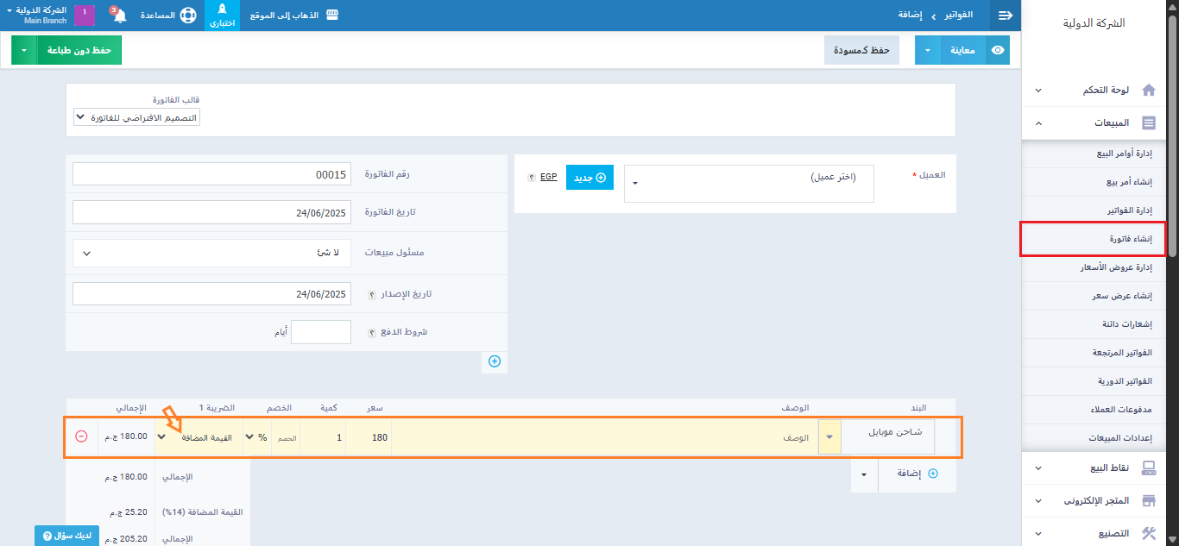This screenshot has width=1179, height=546.
Task: Click the حفظ دون طباعة button
Action: pyautogui.click(x=79, y=50)
